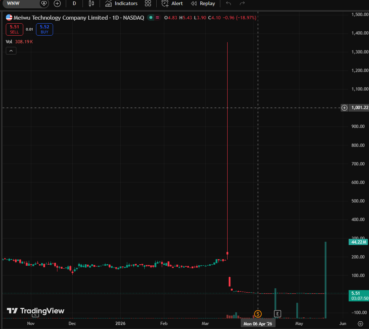Click the Nov label on the time axis
The height and width of the screenshot is (329, 369).
(31, 324)
